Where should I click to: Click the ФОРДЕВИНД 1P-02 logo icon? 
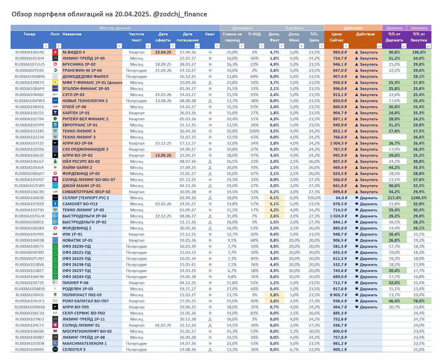point(55,173)
